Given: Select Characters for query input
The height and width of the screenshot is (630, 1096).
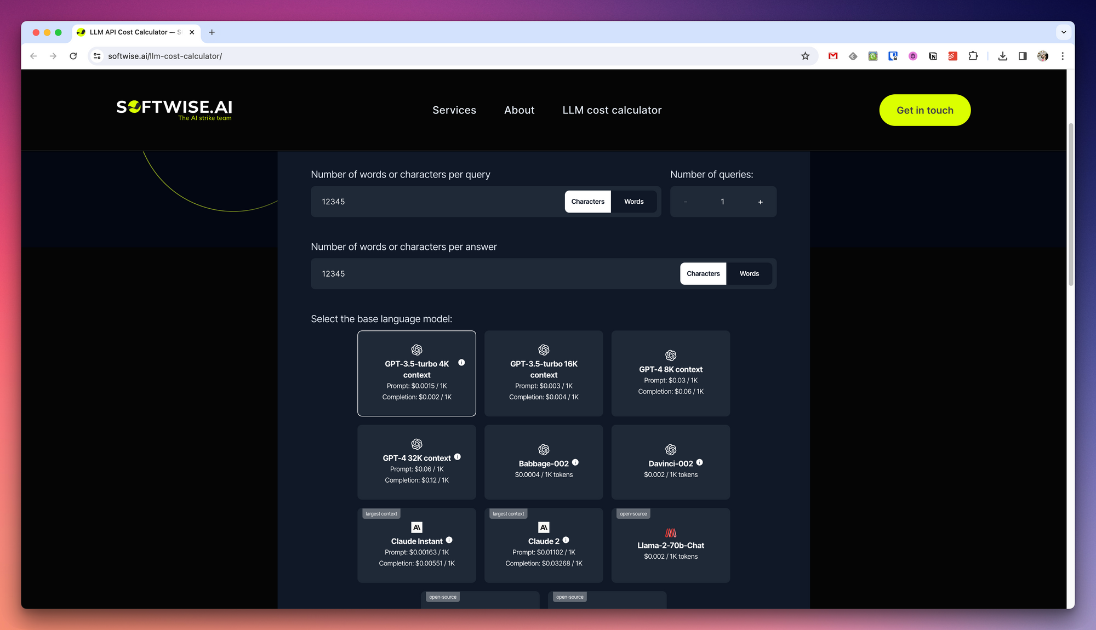Looking at the screenshot, I should click(x=587, y=202).
